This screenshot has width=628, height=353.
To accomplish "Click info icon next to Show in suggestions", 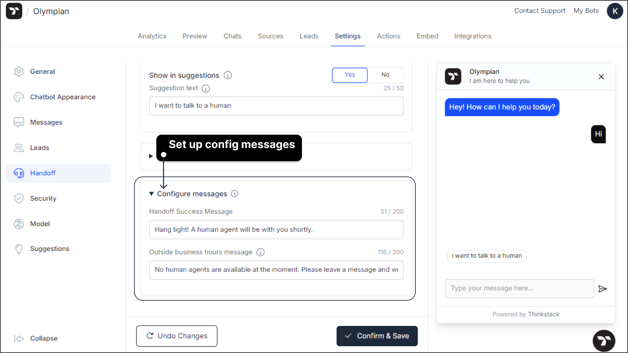I will (x=228, y=76).
